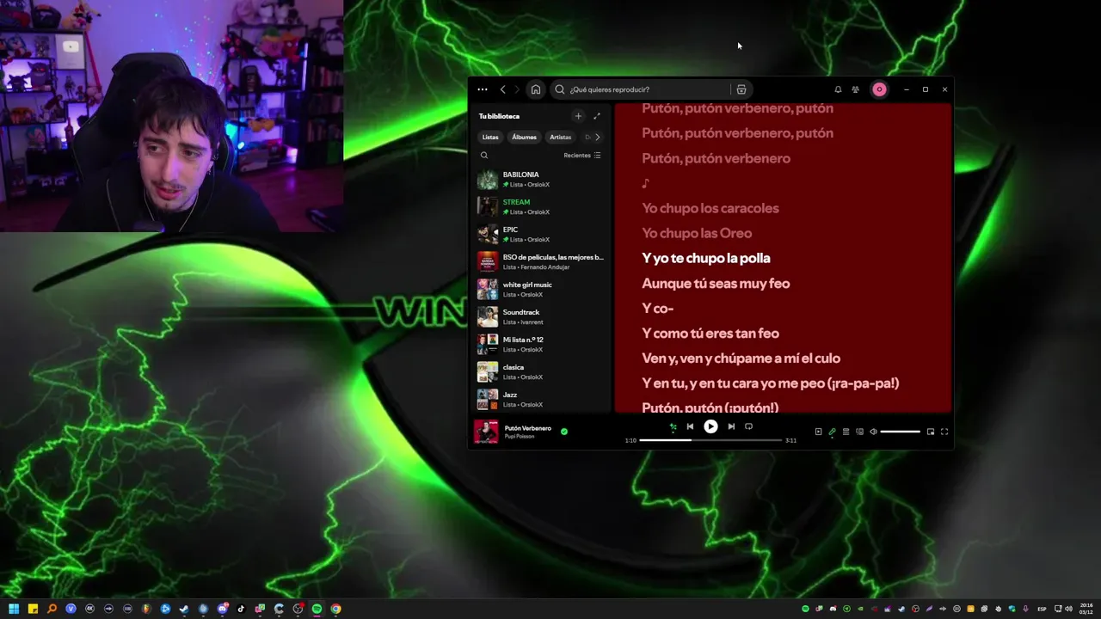
Task: Jump to lyric 'Putón, putón verbenero' third line
Action: [716, 158]
